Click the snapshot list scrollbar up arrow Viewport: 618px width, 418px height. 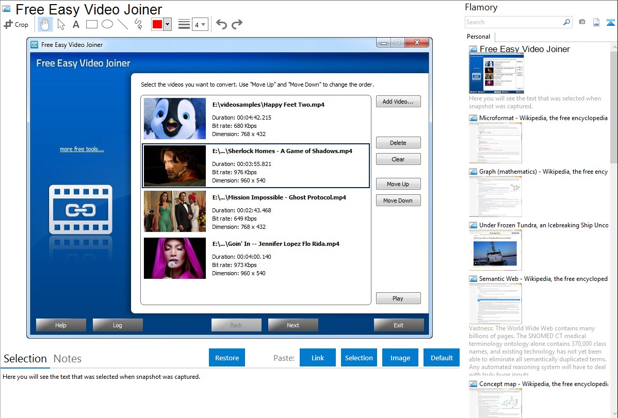pyautogui.click(x=614, y=47)
